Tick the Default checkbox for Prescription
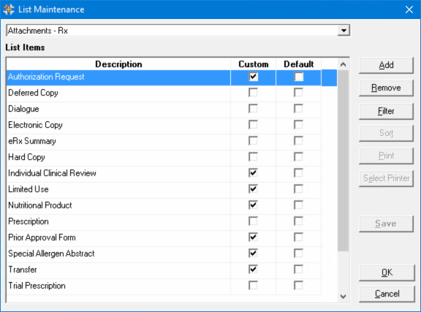421x312 pixels. tap(298, 221)
